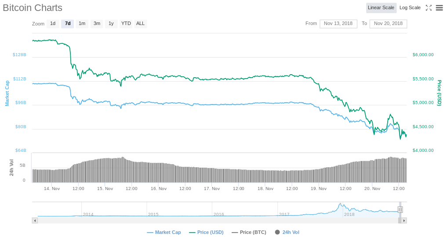Click the 5B volume axis label
Screen dimensions: 447x237
pyautogui.click(x=22, y=165)
